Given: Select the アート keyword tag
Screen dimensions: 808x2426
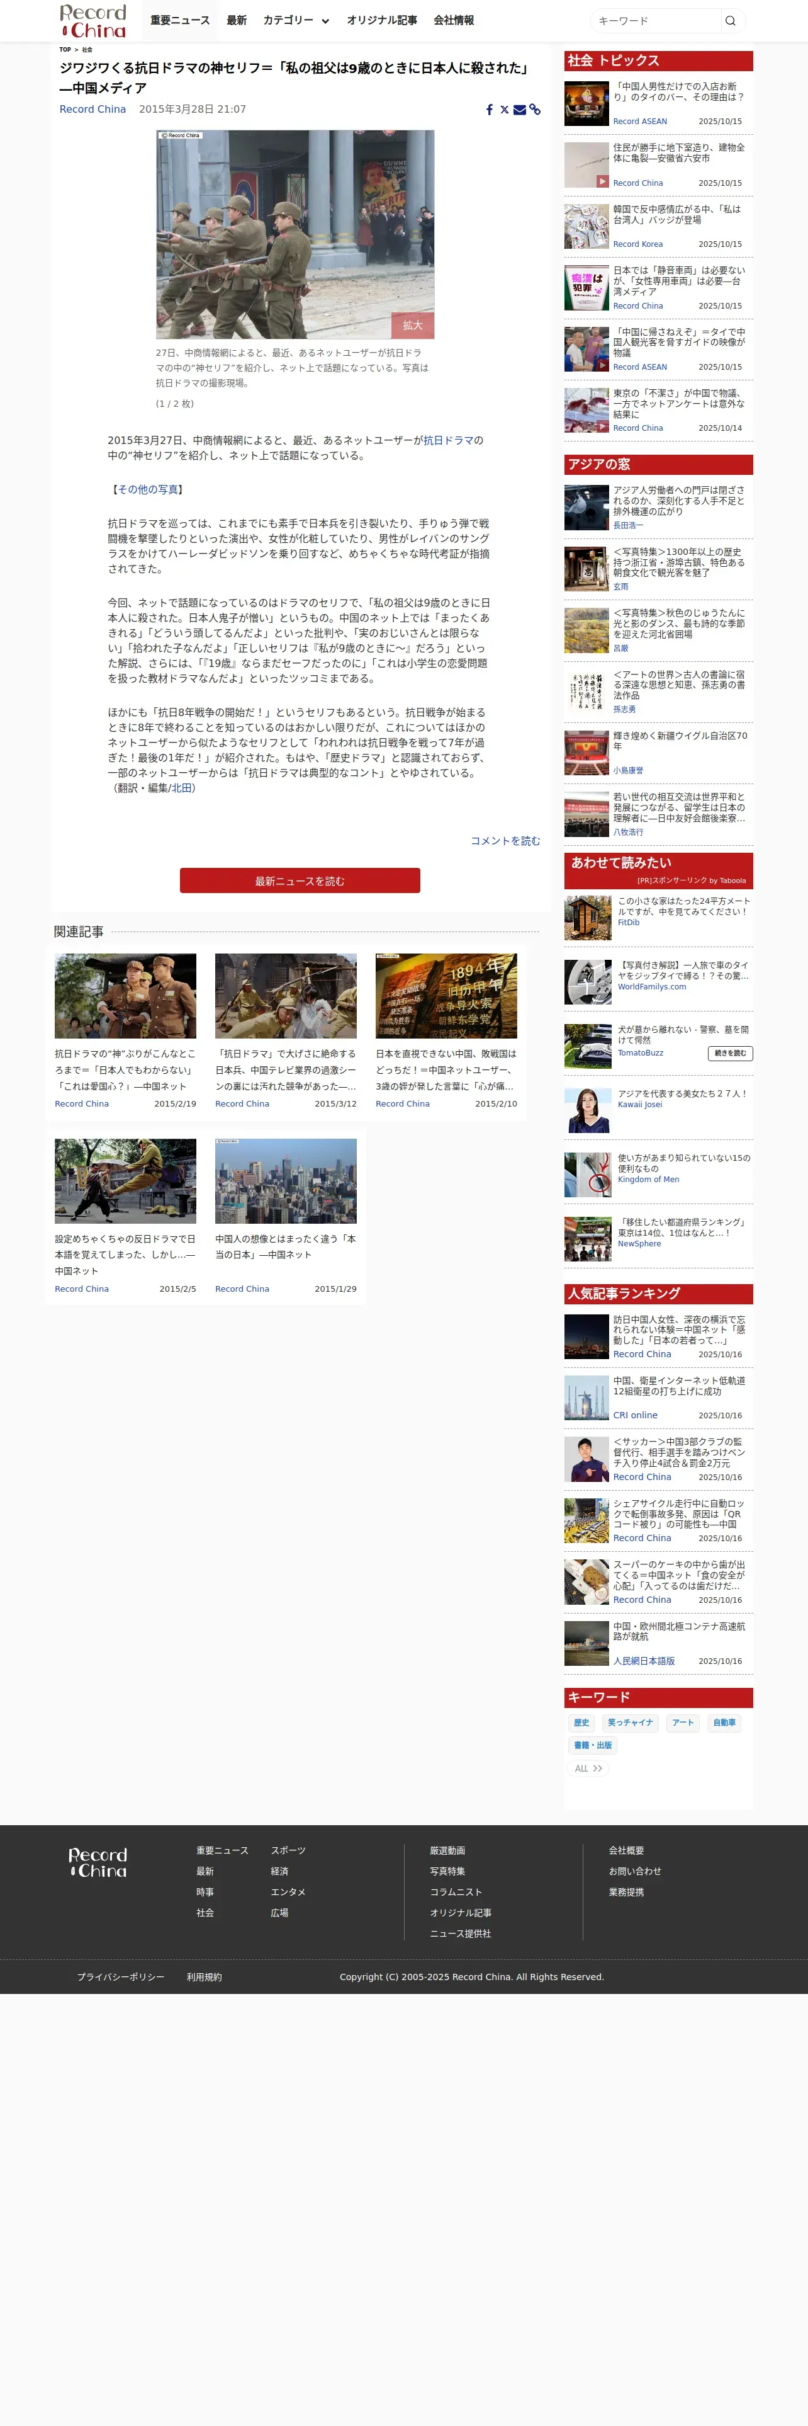Looking at the screenshot, I should point(683,1723).
